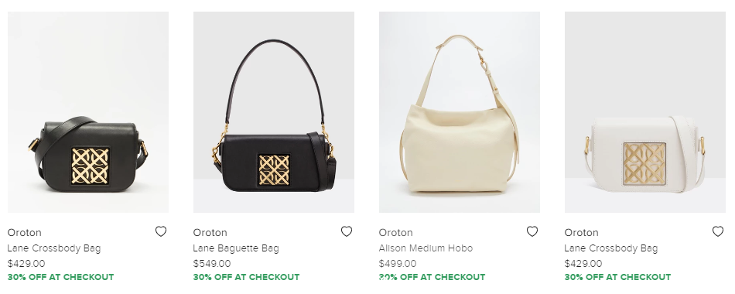Open the Alison Medium Hobo product title
This screenshot has width=735, height=294.
click(x=426, y=248)
